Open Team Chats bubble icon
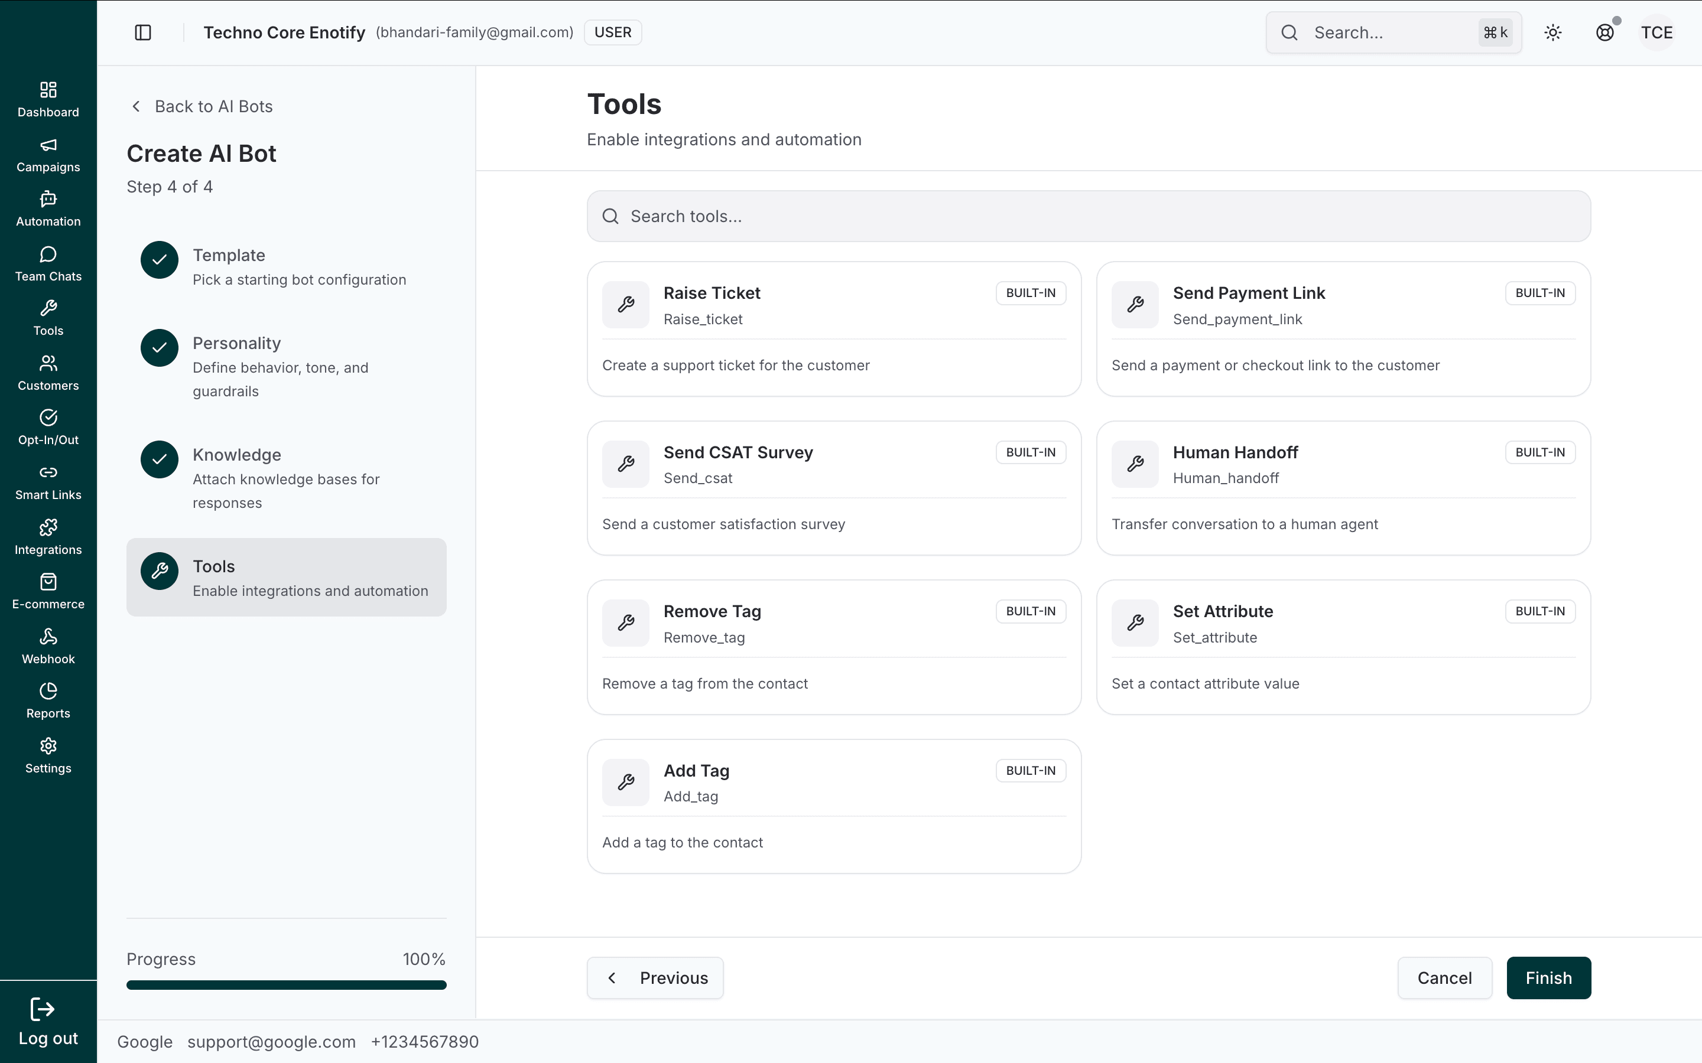 click(48, 254)
